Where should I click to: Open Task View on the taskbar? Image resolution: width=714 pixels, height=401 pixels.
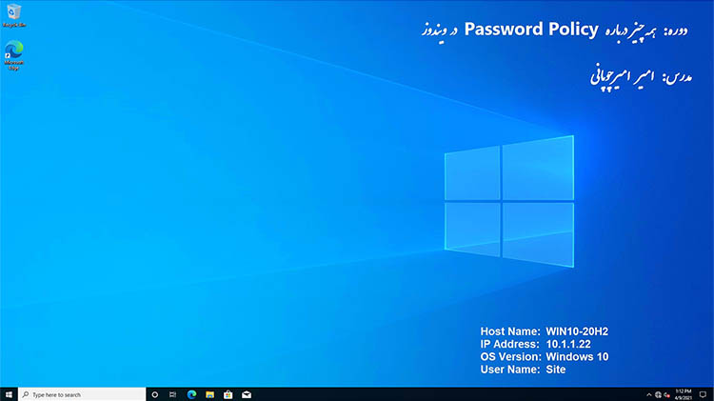tap(172, 394)
